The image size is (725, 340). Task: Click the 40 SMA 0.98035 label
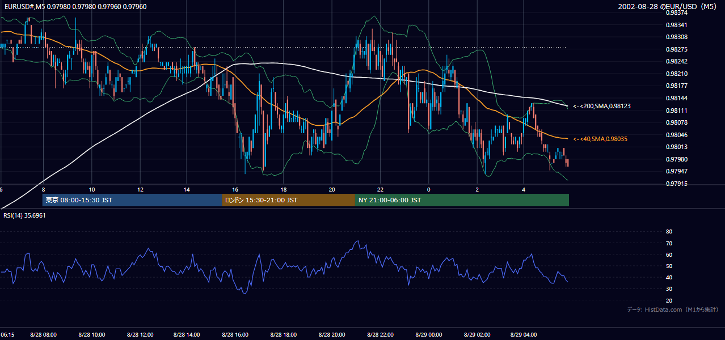[600, 139]
